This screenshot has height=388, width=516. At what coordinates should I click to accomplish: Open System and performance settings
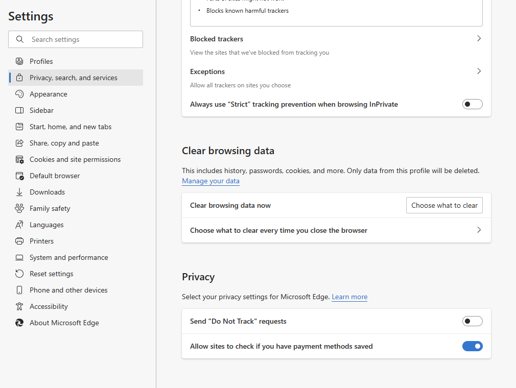click(76, 257)
